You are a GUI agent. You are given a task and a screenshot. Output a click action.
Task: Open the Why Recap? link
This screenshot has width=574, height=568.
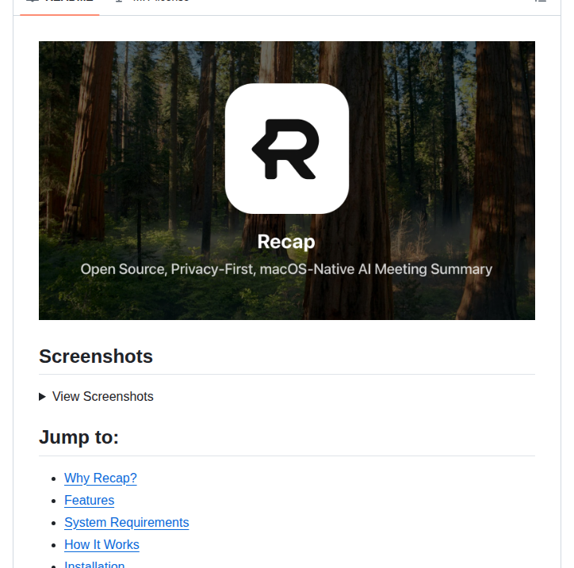(101, 478)
